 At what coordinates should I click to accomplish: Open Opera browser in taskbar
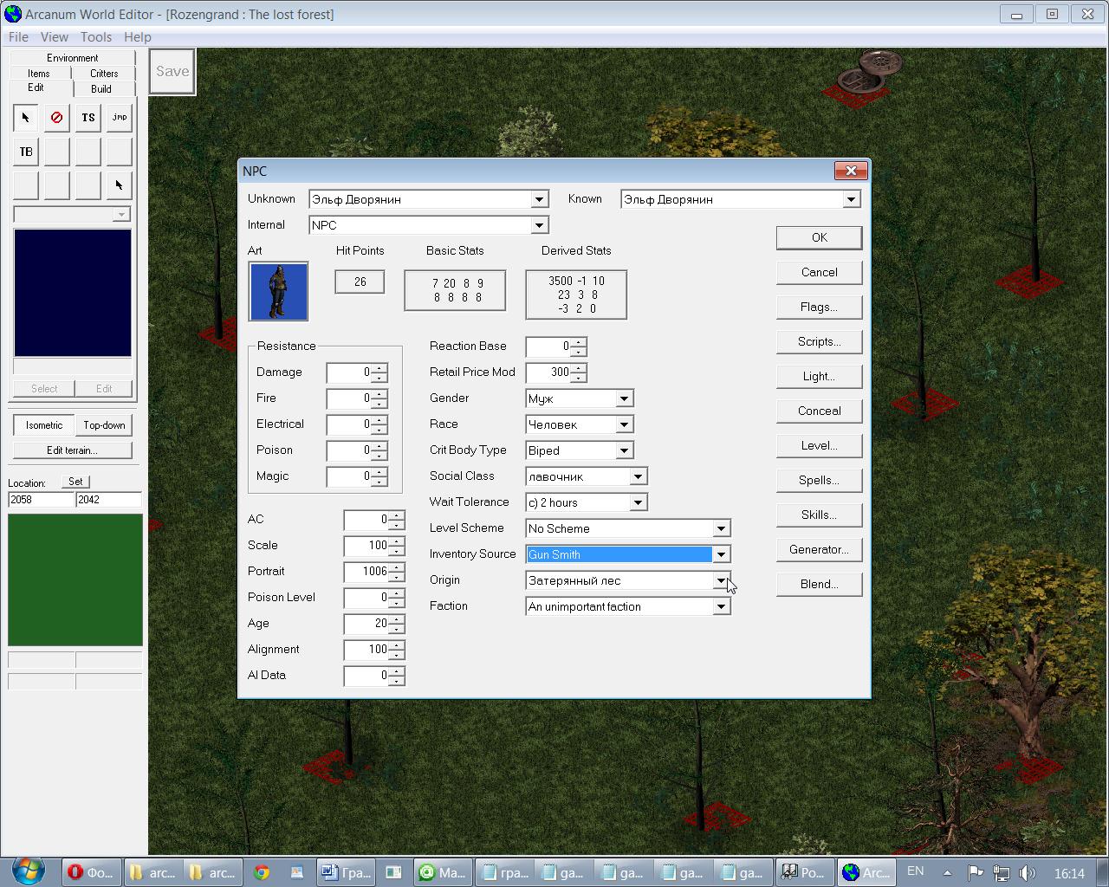91,872
